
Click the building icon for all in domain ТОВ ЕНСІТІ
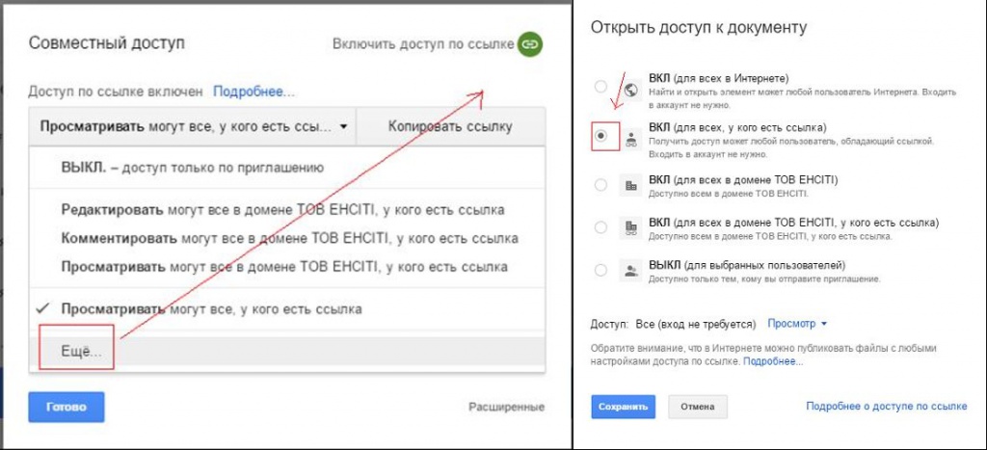(630, 186)
